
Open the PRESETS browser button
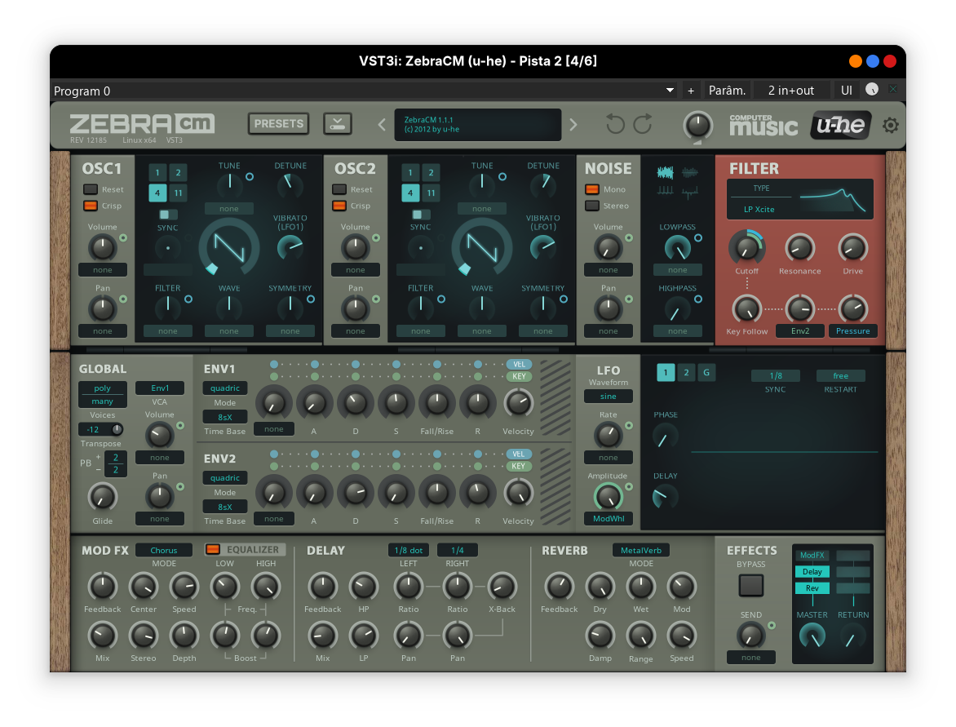click(x=278, y=124)
